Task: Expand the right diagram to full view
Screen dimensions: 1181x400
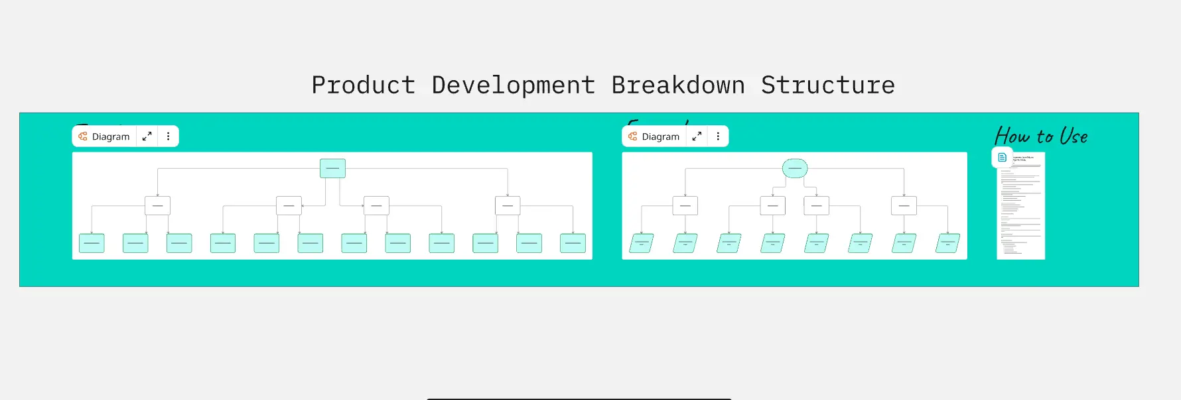Action: coord(697,136)
